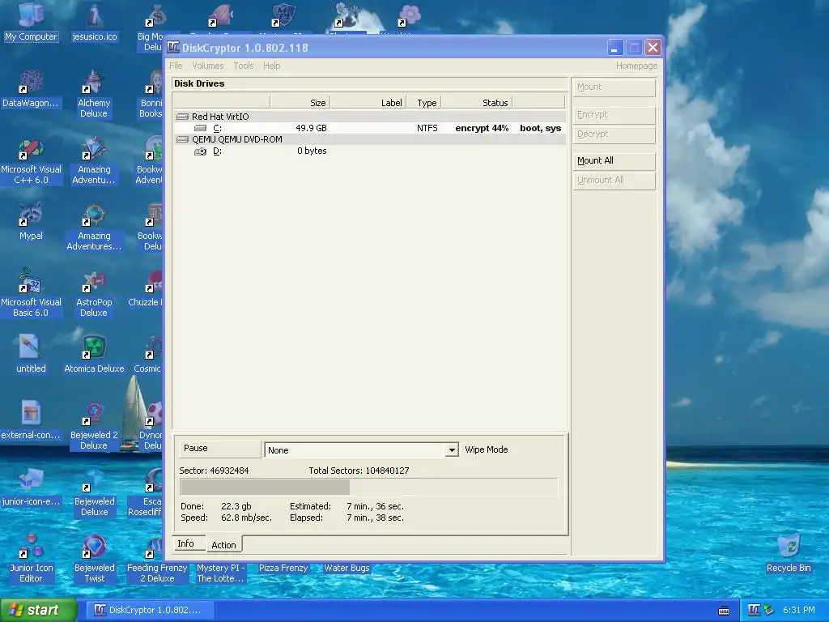Click Safely Remove Hardware tray icon
Viewport: 829px width, 622px height.
[x=768, y=610]
